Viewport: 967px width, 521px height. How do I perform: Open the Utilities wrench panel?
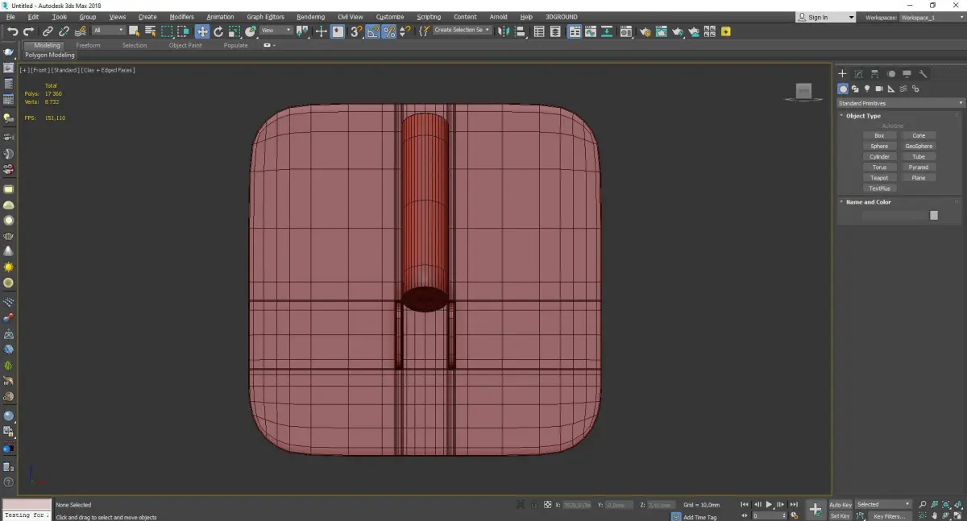pos(923,74)
